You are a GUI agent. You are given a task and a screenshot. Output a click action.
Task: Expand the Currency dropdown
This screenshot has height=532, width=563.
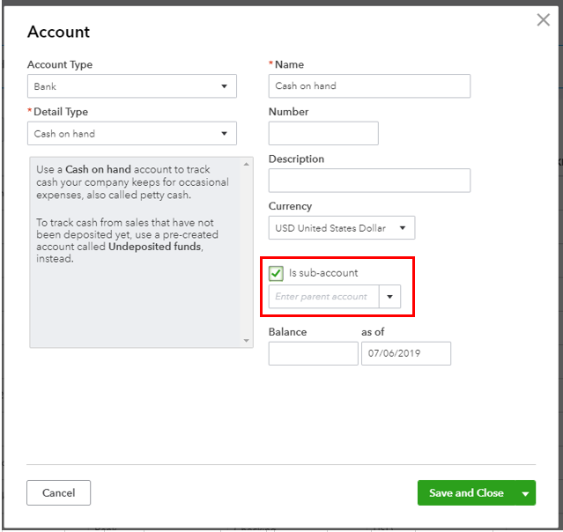pyautogui.click(x=341, y=228)
